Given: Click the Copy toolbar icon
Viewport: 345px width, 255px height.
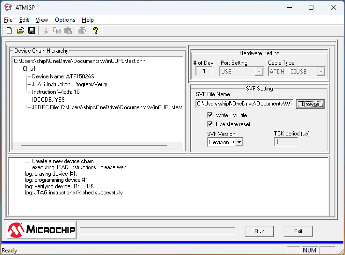Looking at the screenshot, I should click(x=57, y=30).
